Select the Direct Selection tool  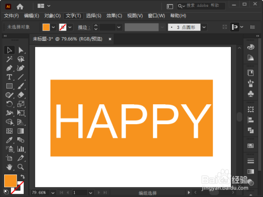[x=21, y=50]
